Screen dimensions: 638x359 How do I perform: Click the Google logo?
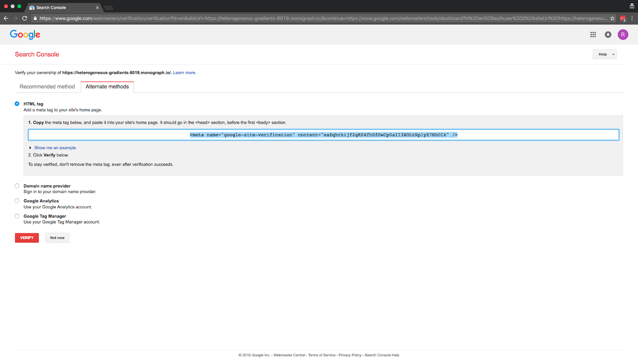coord(25,35)
